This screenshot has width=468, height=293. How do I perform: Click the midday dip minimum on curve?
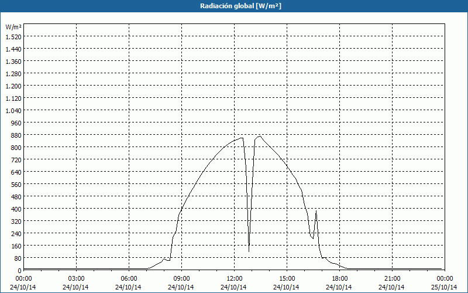(x=249, y=251)
